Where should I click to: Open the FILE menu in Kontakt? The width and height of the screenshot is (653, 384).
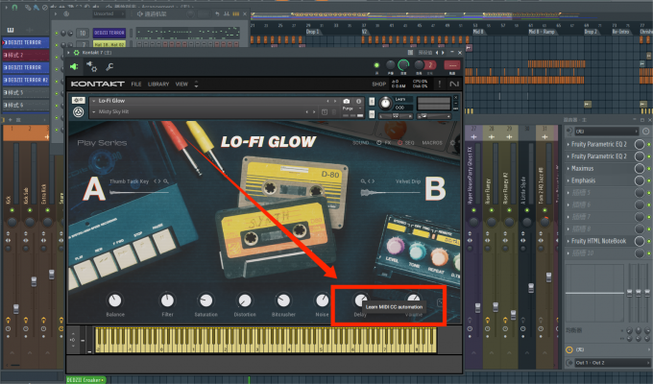136,84
